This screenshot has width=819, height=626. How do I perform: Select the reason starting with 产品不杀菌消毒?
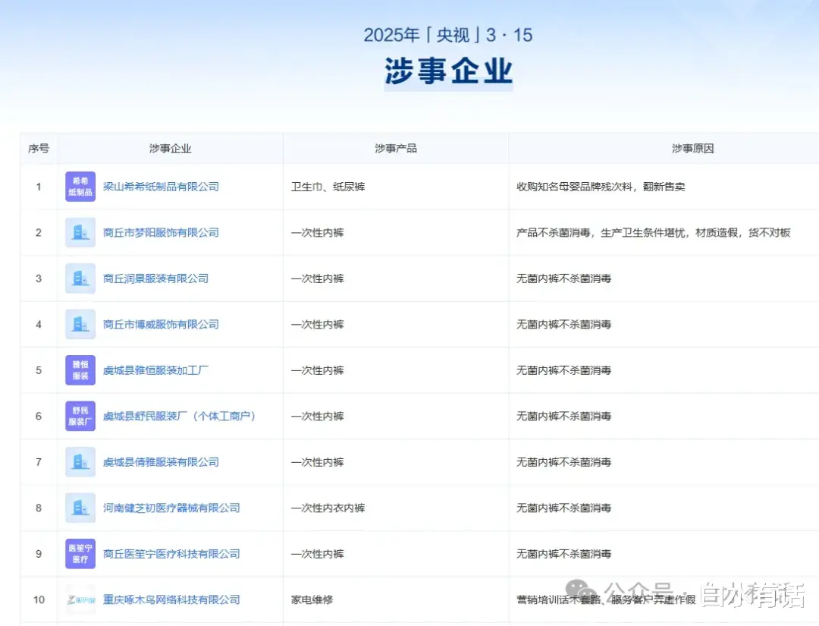pos(654,232)
